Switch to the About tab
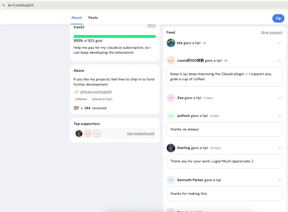Viewport: 288px width, 212px height. click(76, 17)
